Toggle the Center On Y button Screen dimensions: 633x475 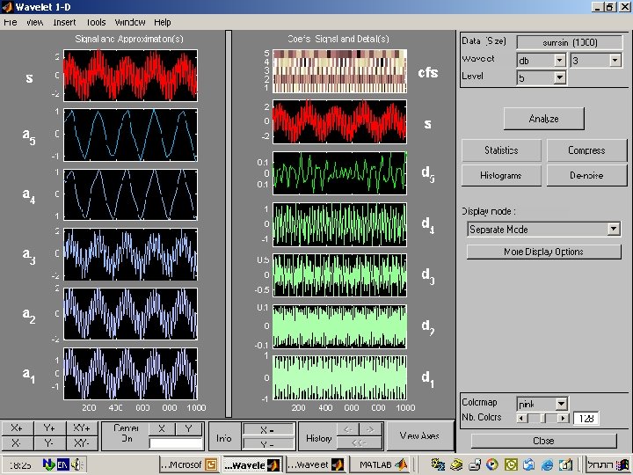[x=188, y=428]
